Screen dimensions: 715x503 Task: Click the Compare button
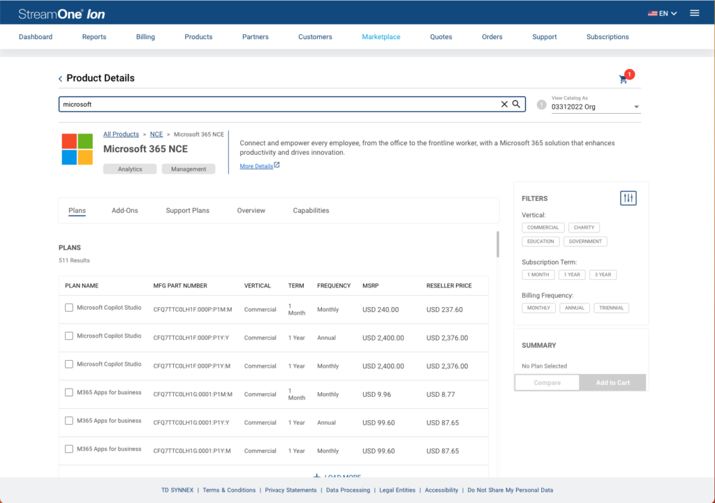point(547,383)
